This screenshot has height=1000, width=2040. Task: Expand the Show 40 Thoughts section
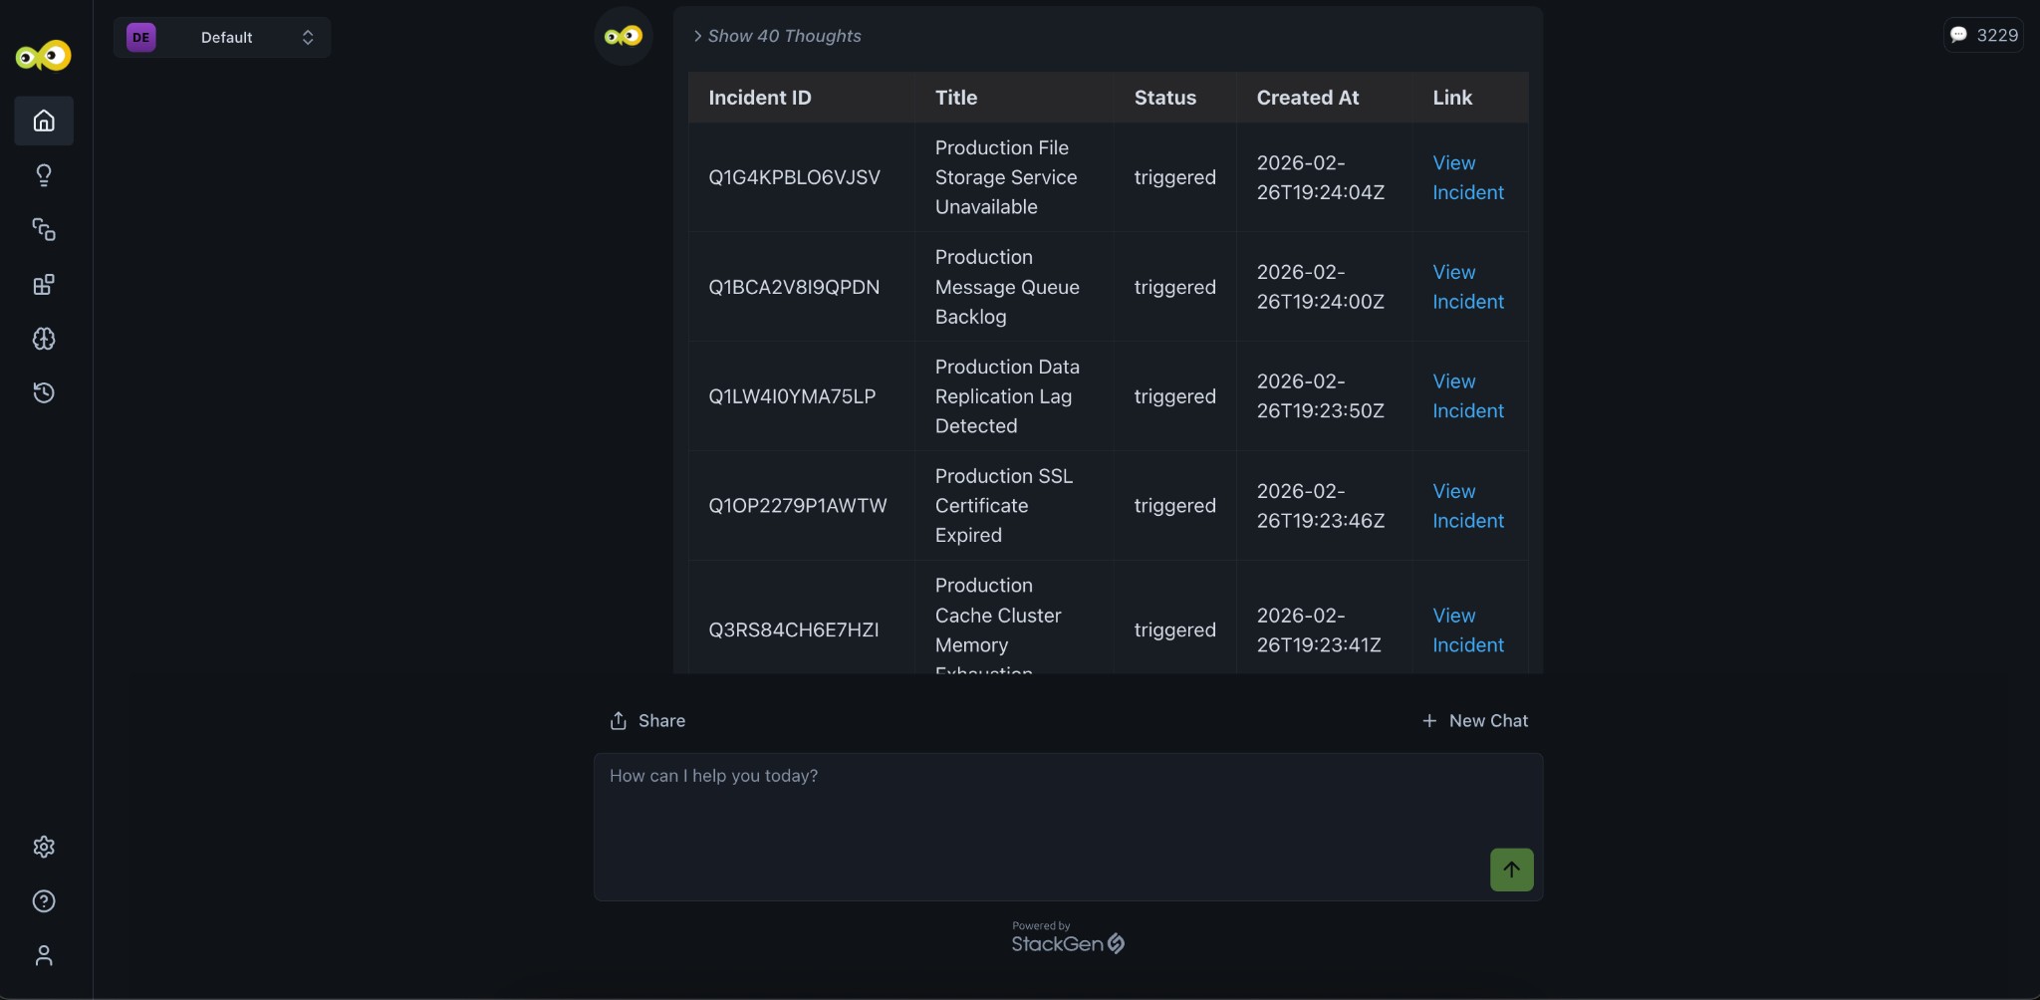(777, 36)
